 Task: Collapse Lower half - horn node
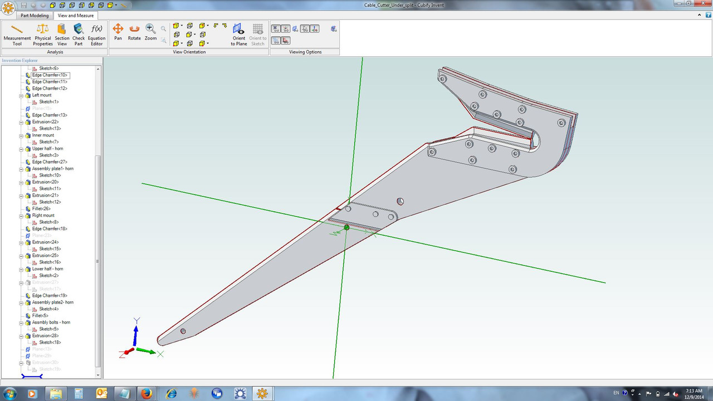coord(21,269)
